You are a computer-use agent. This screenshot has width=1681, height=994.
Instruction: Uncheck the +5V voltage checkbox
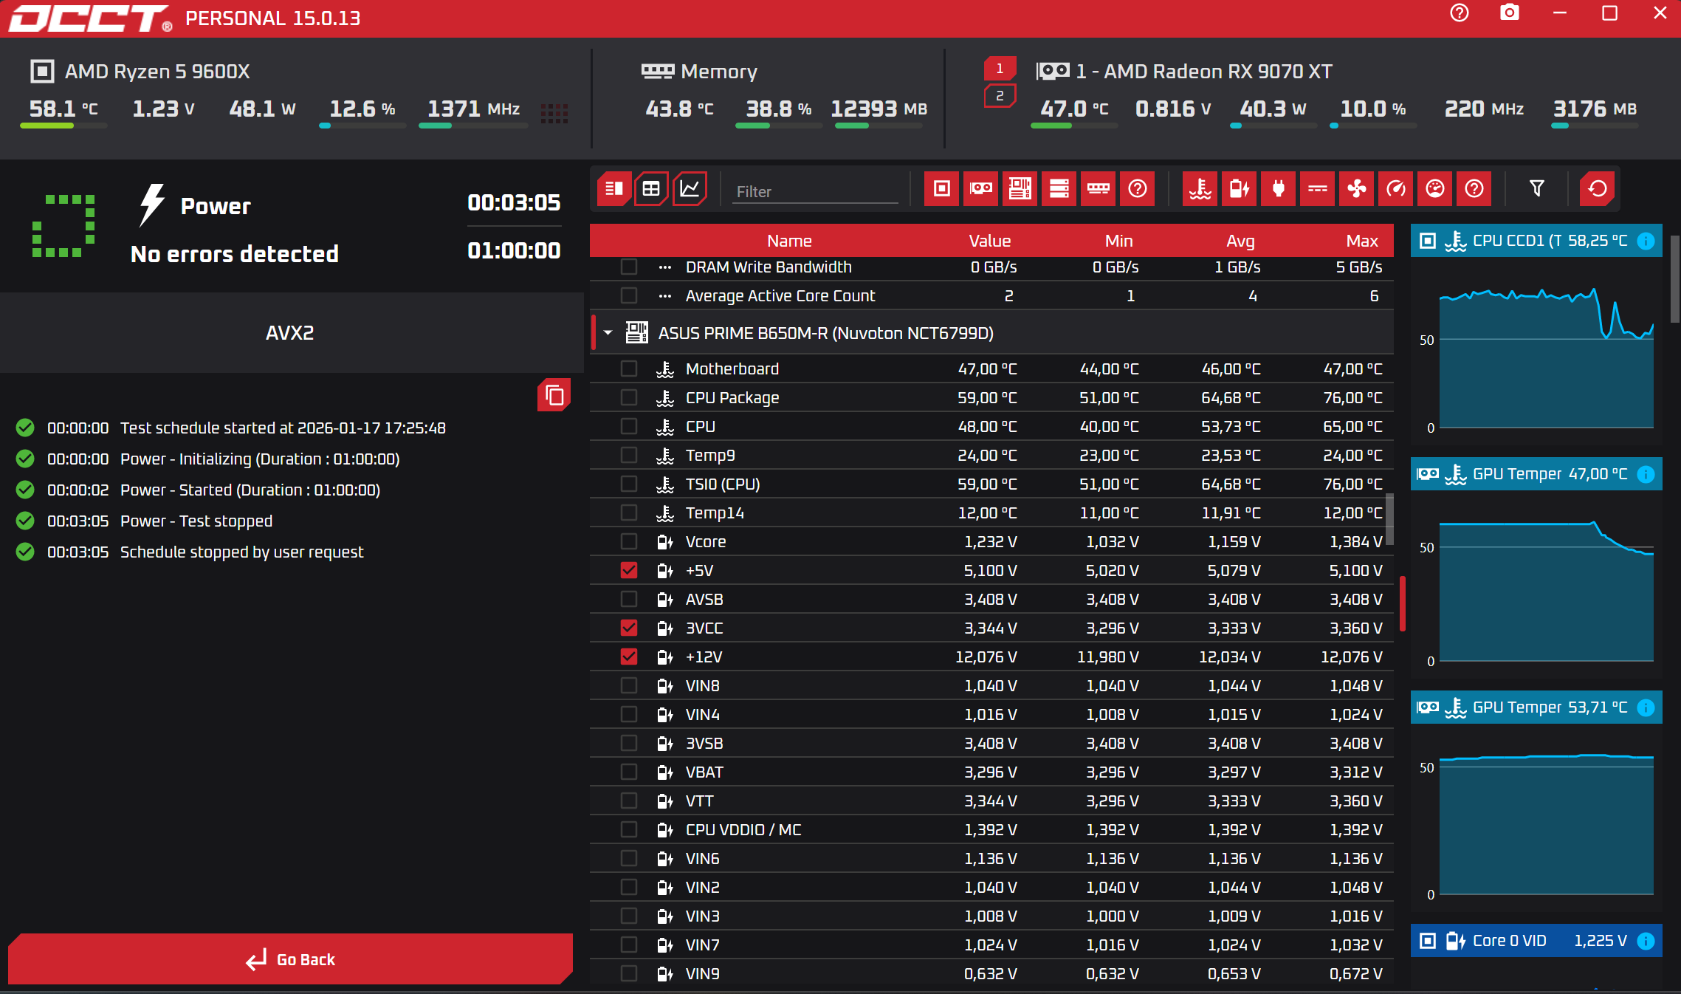point(629,570)
